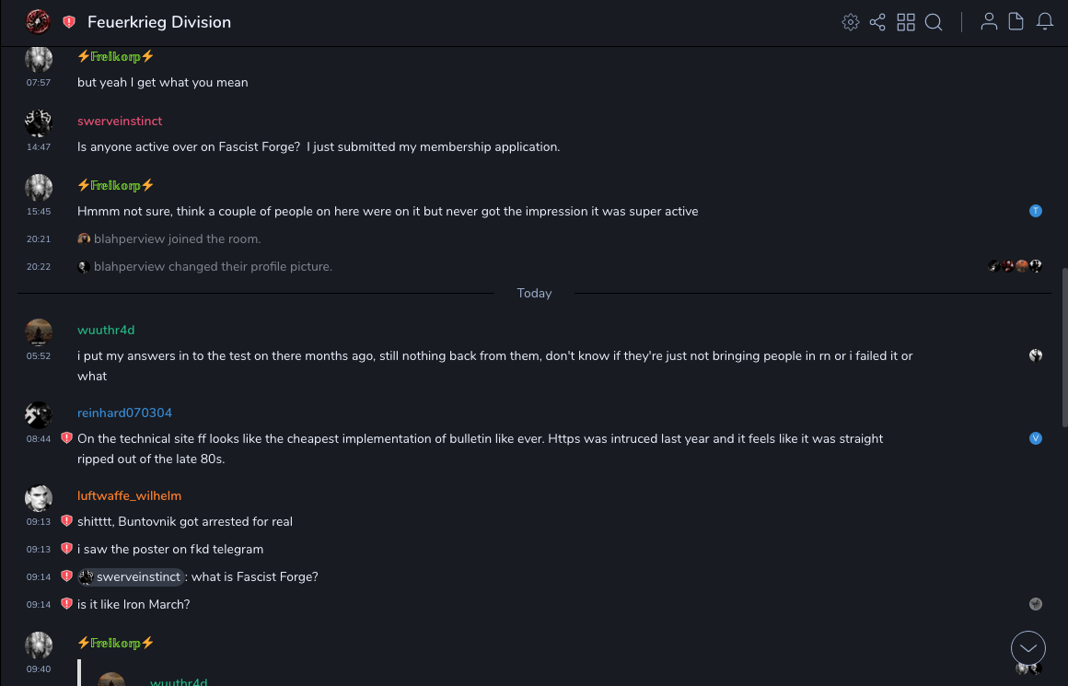
Task: Click luftwaffe_wilhelm's avatar
Action: click(39, 498)
